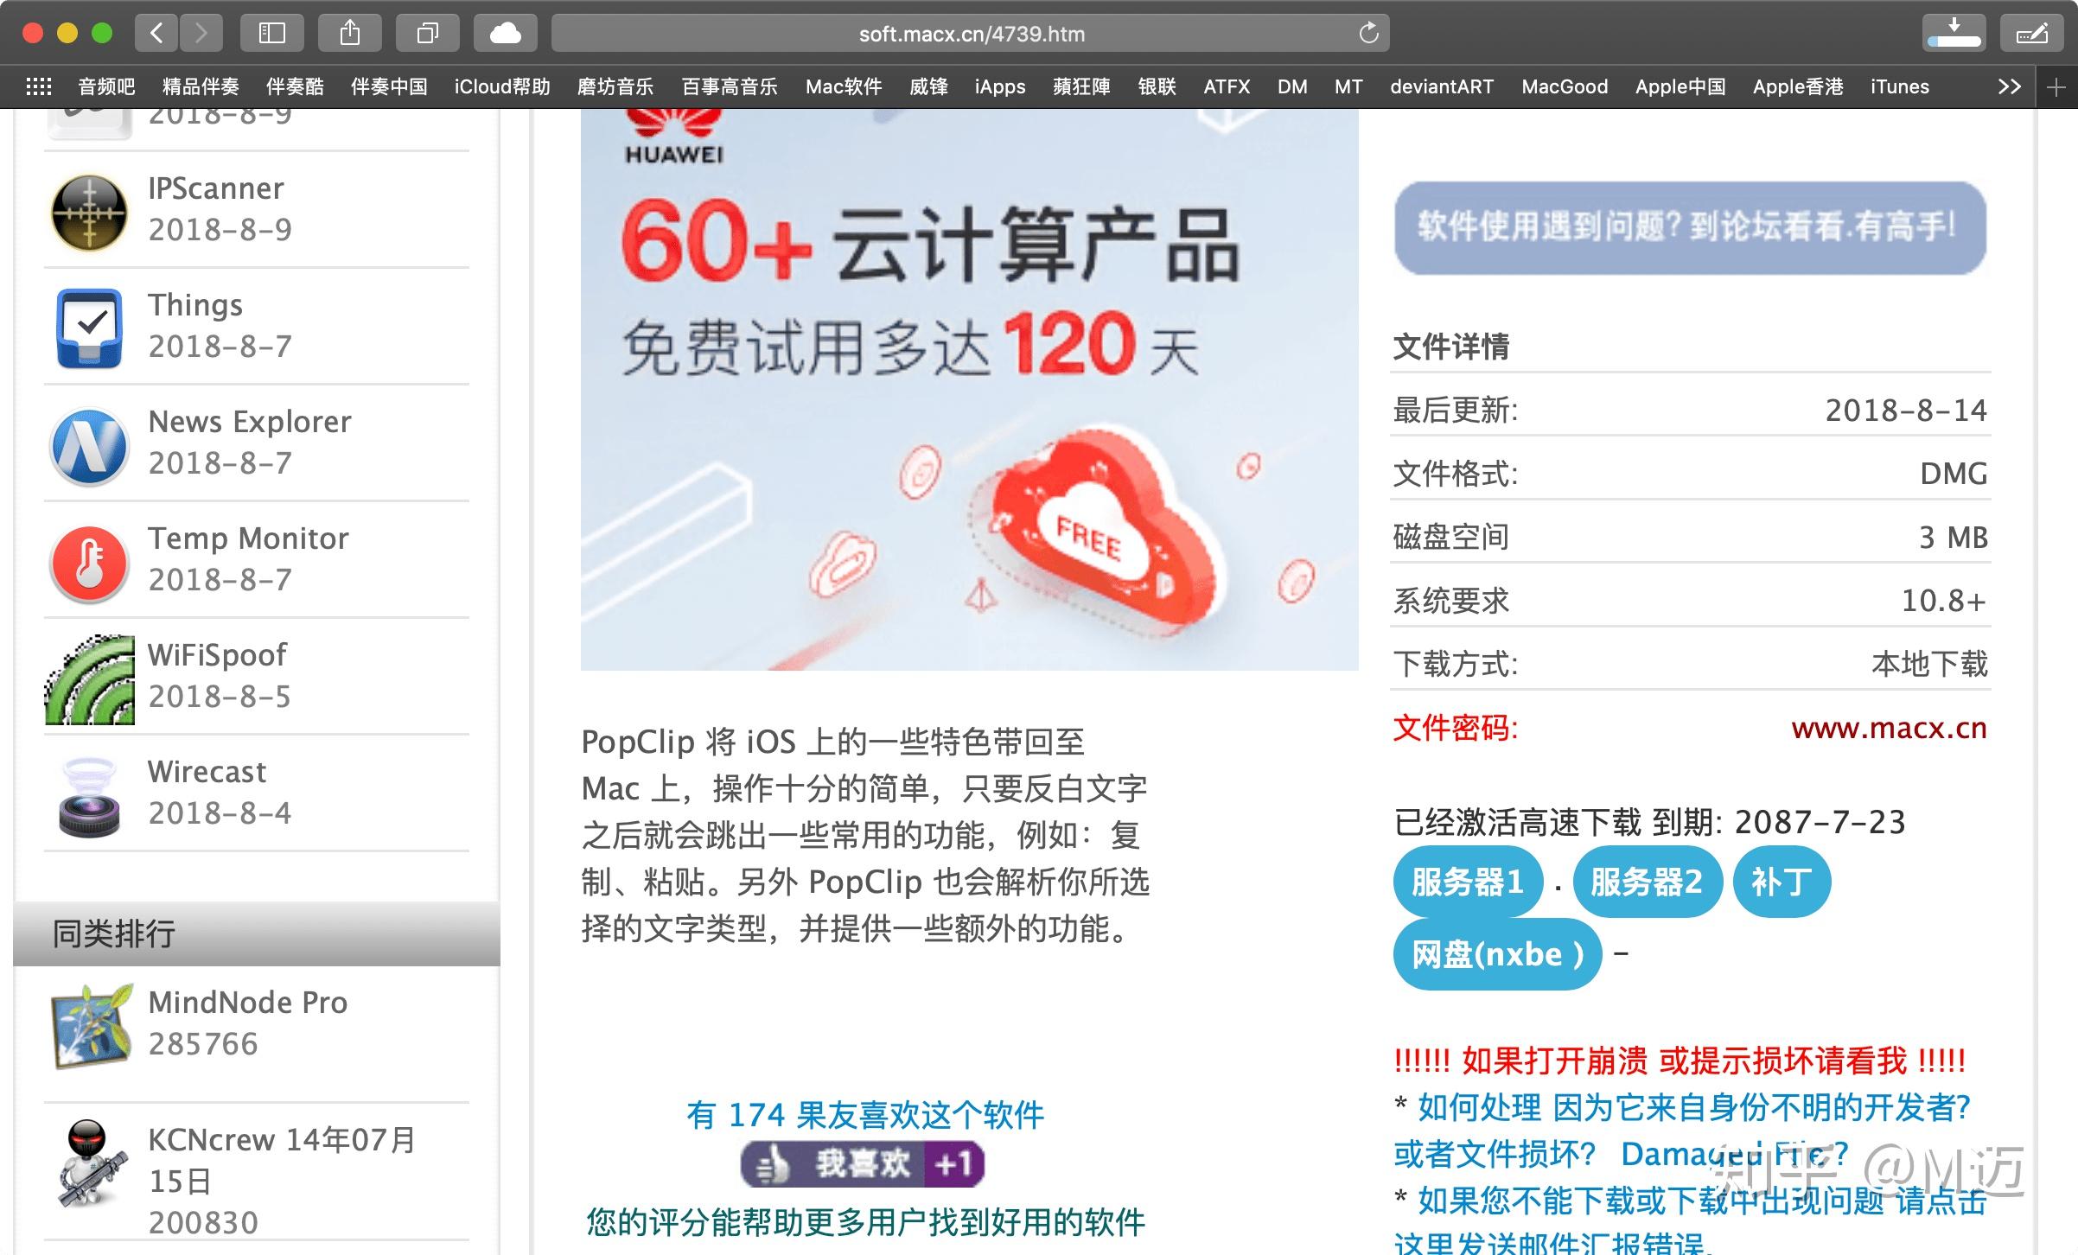Image resolution: width=2078 pixels, height=1255 pixels.
Task: Open the bookmarks grid icon
Action: tap(39, 86)
